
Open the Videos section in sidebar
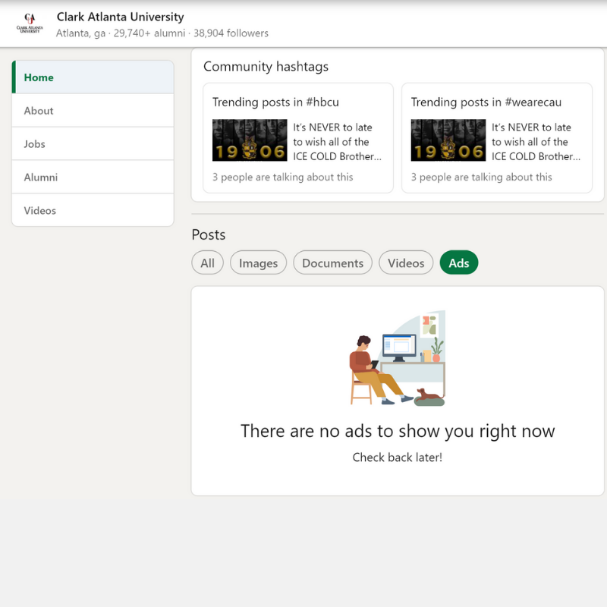93,210
